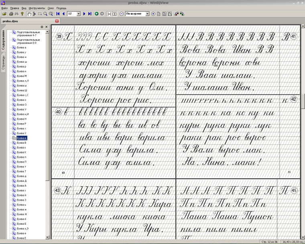Screen dimensions: 305x244
Task: Toggle facing pages layout mode
Action: pyautogui.click(x=115, y=14)
